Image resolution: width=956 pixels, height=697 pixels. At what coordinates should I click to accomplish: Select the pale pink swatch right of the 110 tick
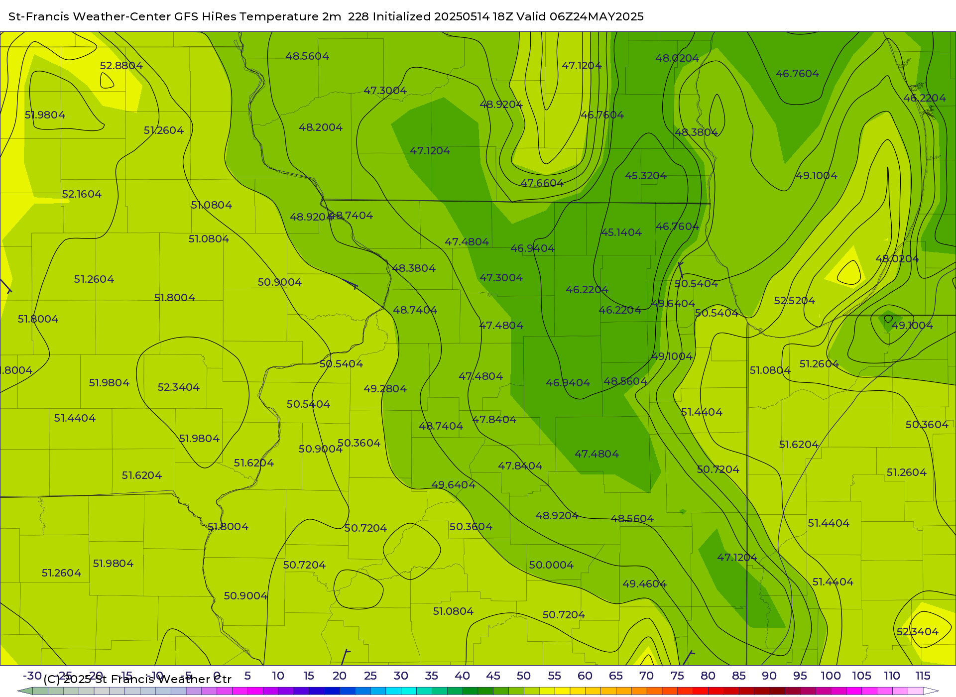click(900, 691)
